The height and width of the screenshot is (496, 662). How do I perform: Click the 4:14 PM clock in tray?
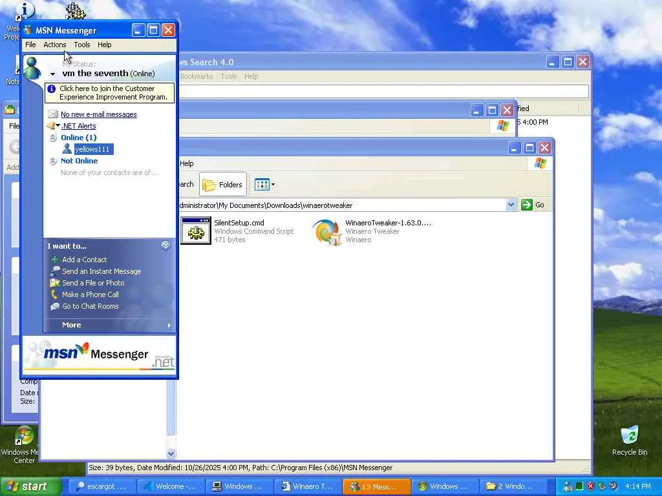click(x=638, y=487)
